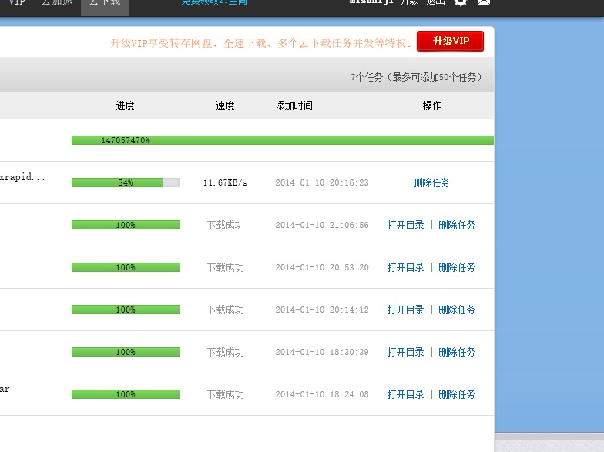Click 下载成功 status in the 18:24:08 row
The image size is (604, 452).
(225, 394)
